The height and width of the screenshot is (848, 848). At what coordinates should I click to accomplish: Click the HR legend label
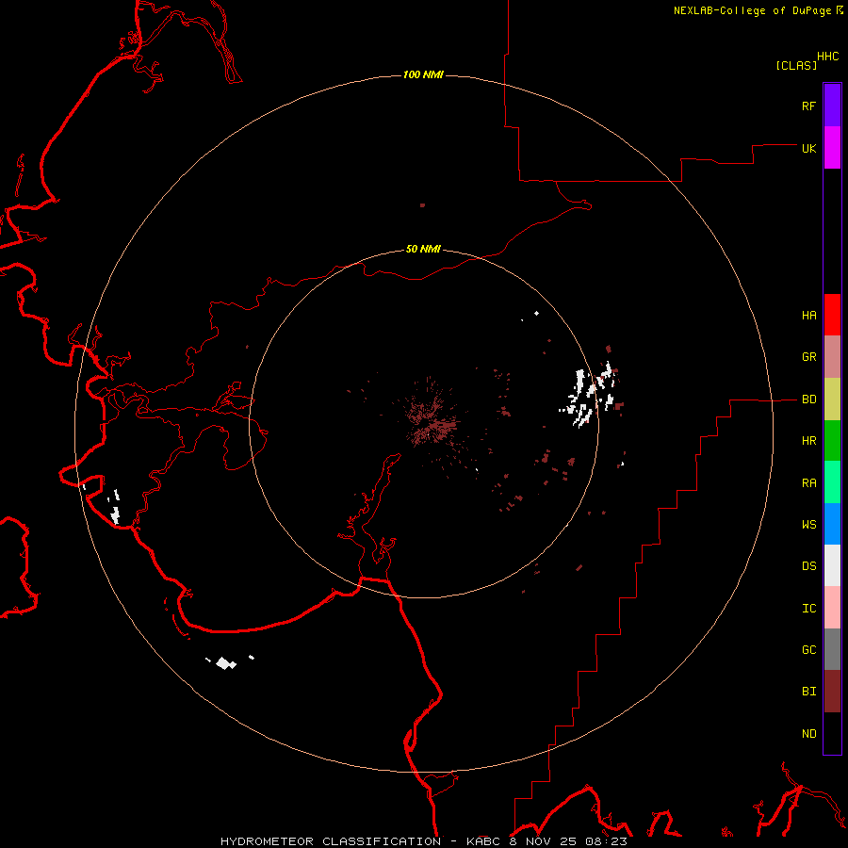pyautogui.click(x=808, y=441)
